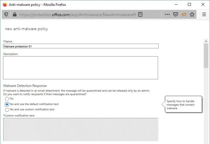Click the Firefox logo in the title bar
The width and height of the screenshot is (210, 144).
point(5,4)
